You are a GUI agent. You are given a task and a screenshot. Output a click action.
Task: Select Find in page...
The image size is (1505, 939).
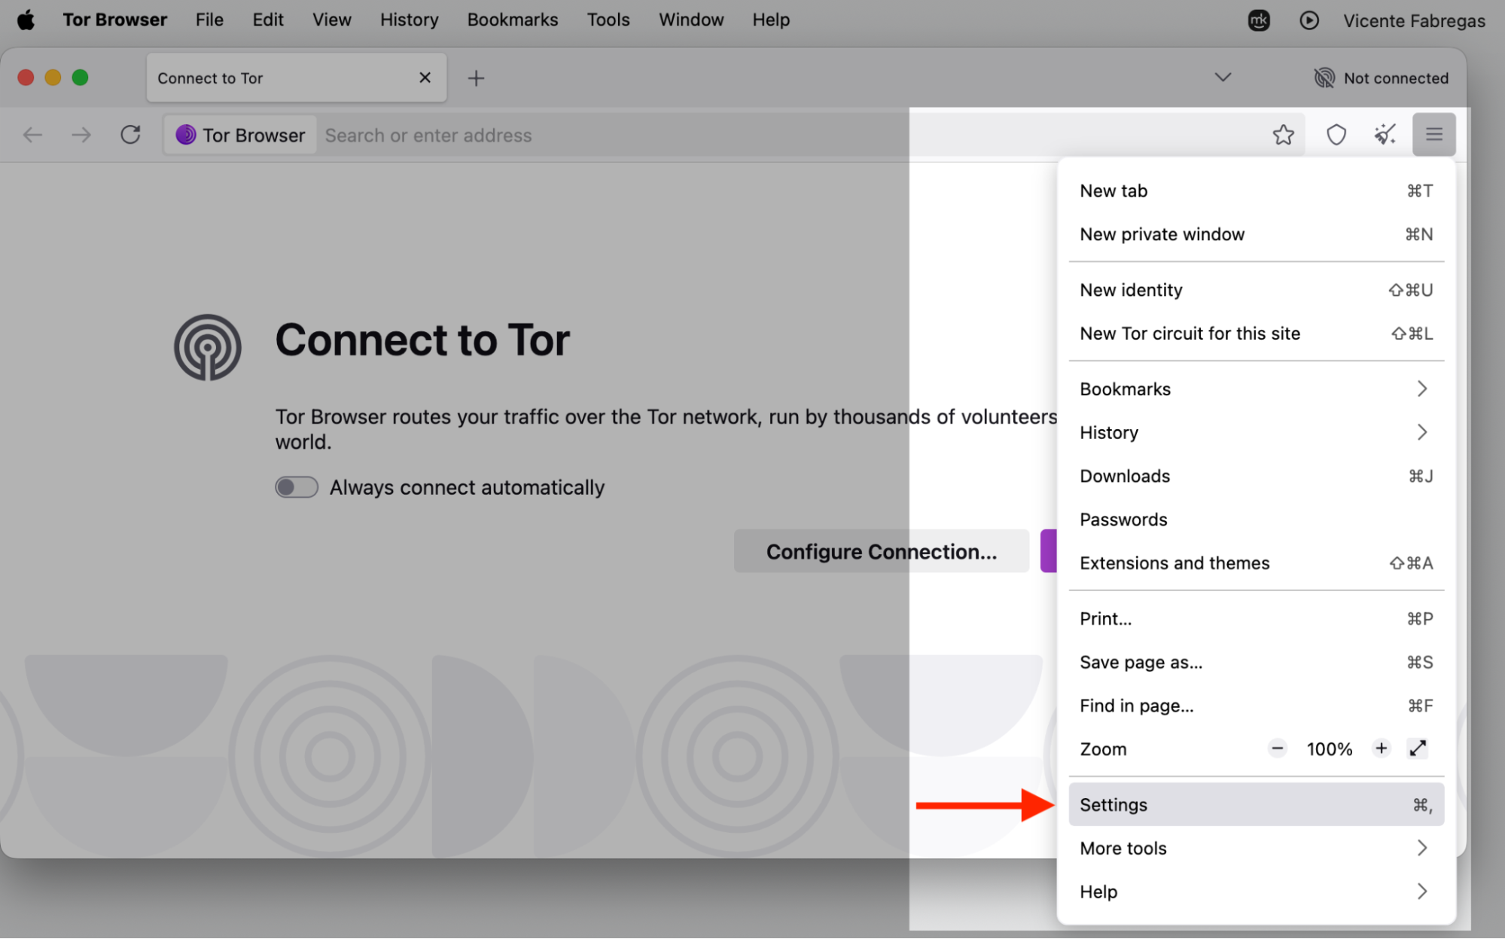click(1256, 706)
